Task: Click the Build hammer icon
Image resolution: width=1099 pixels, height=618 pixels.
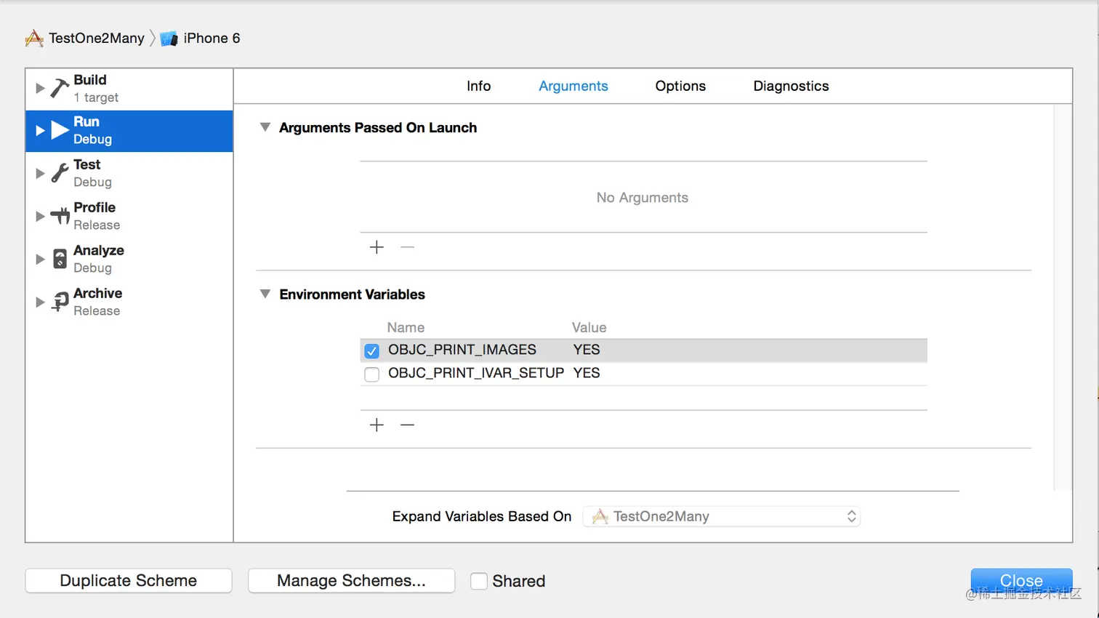Action: click(60, 88)
